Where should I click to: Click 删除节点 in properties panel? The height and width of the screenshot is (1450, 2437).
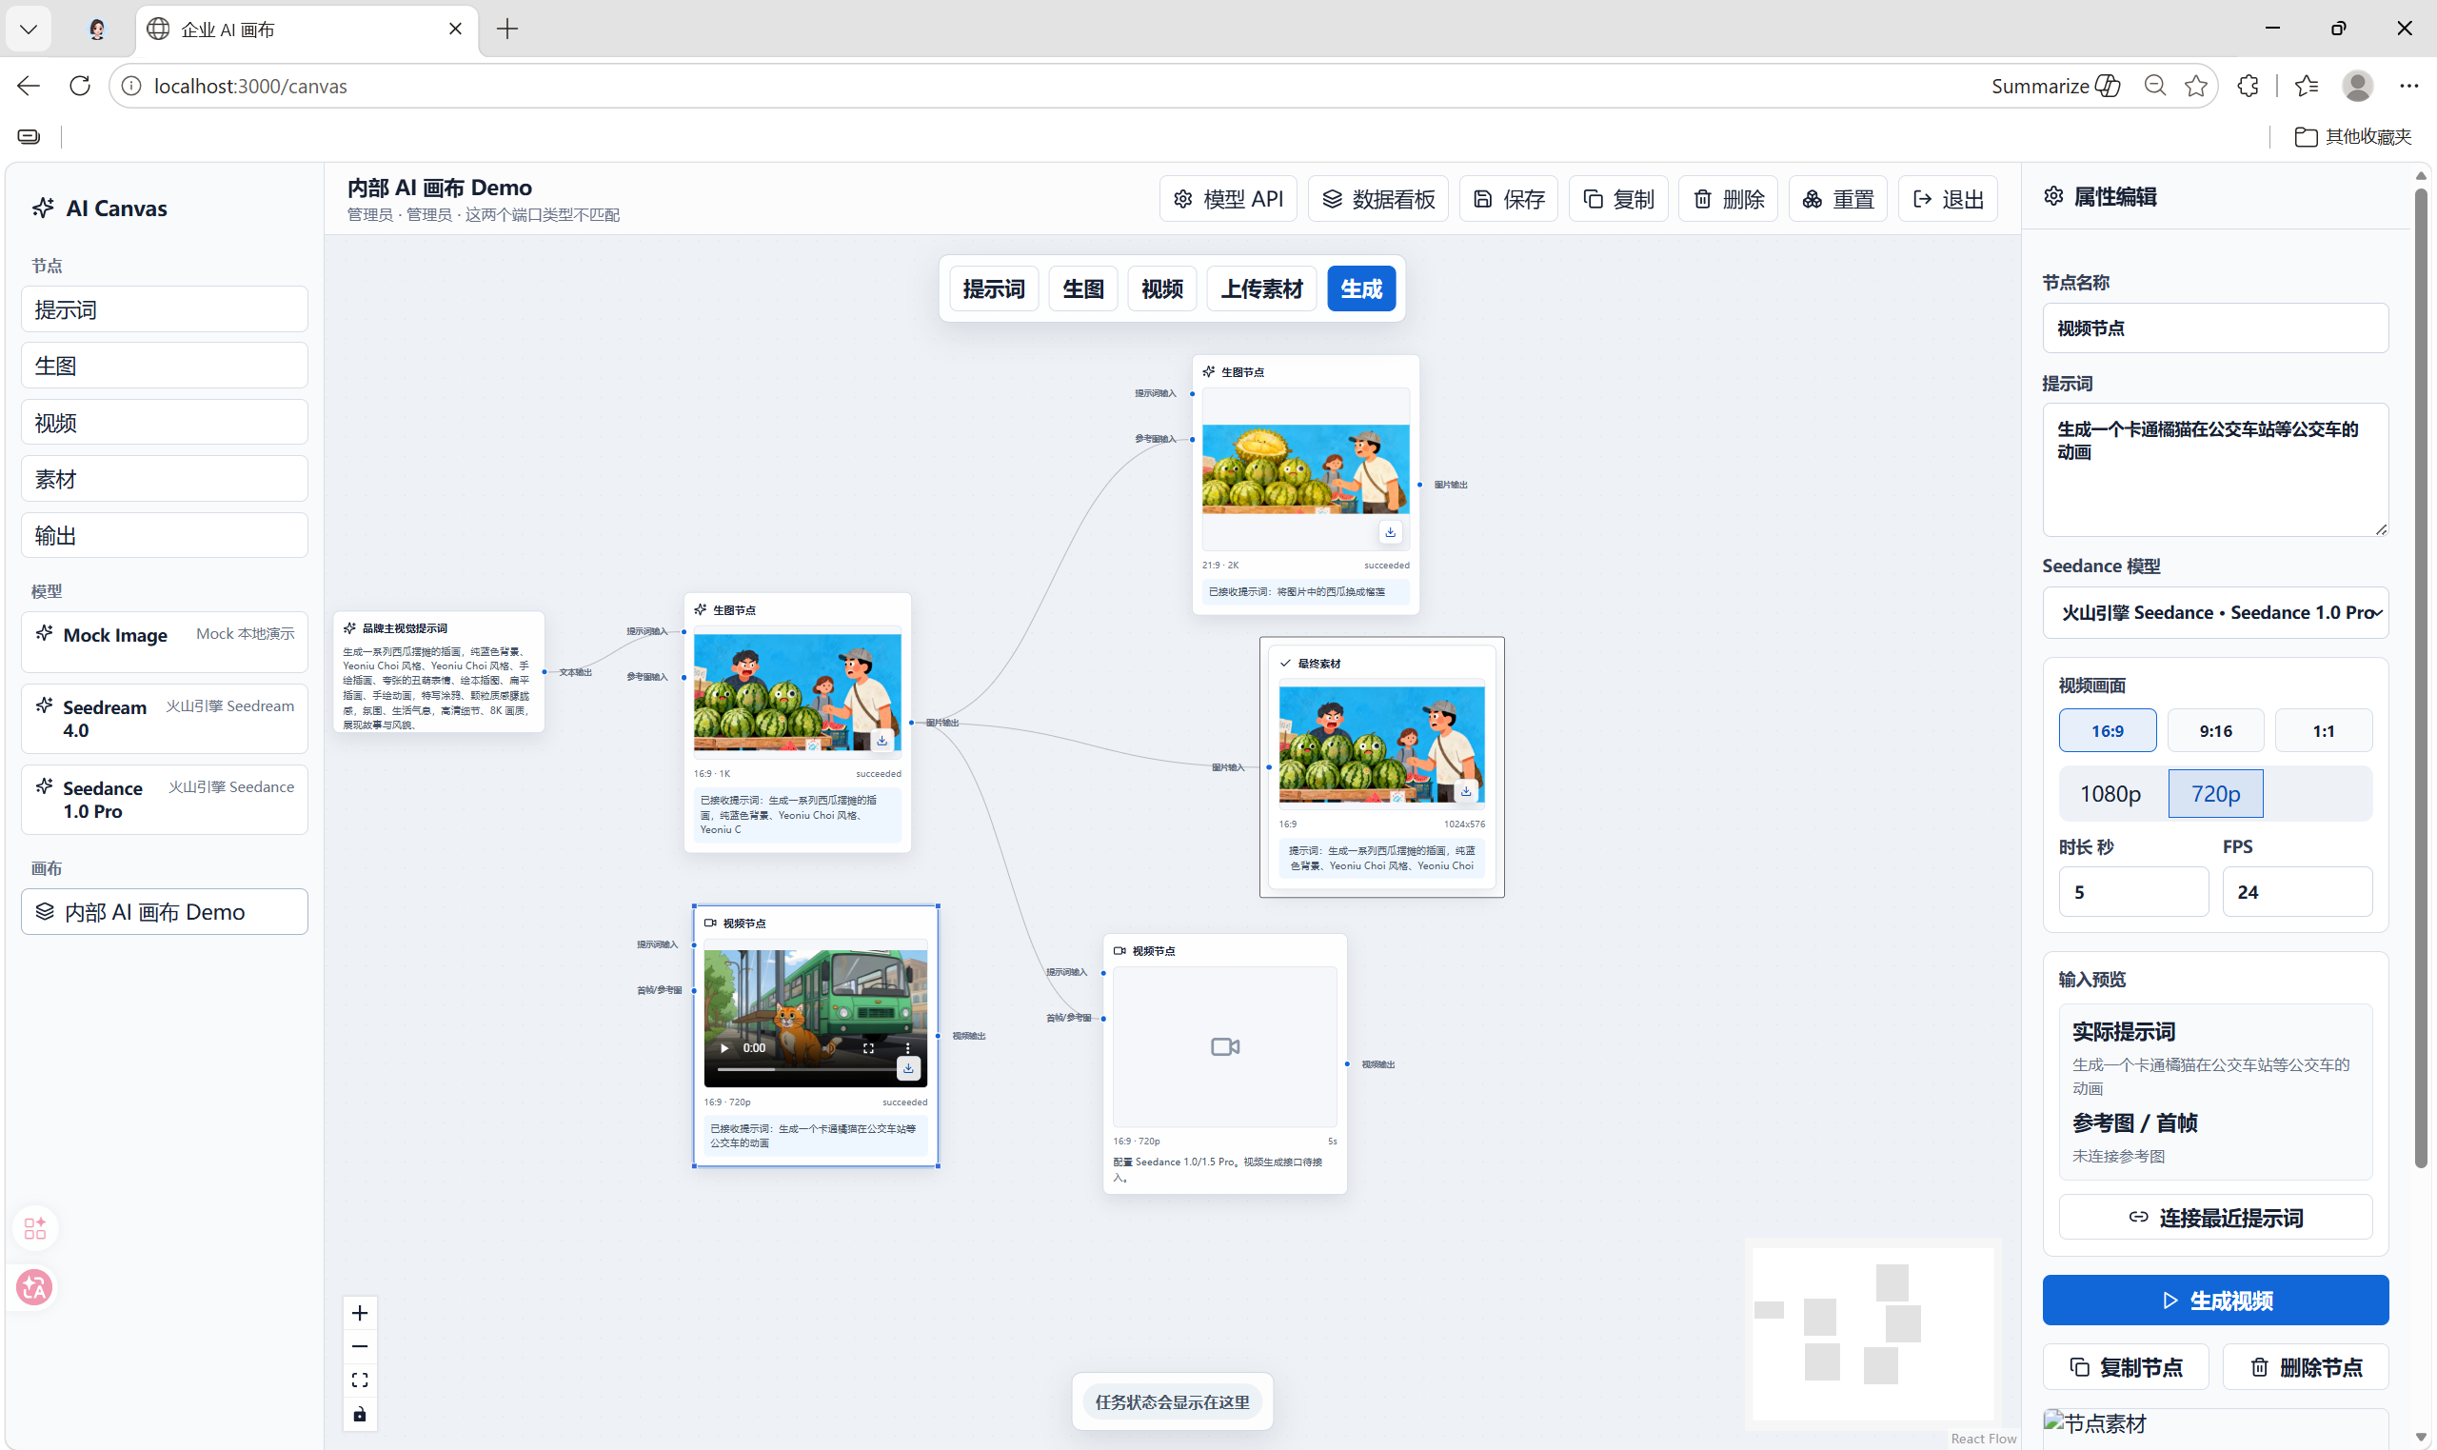pos(2305,1367)
